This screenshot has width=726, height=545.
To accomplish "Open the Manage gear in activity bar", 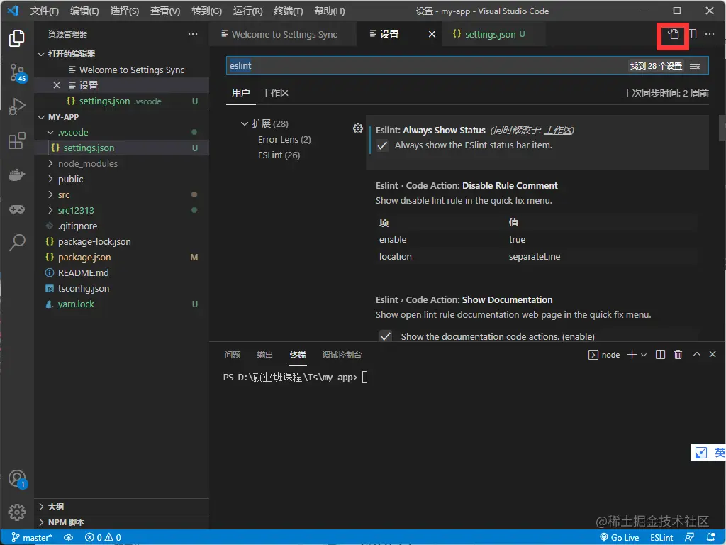I will pos(17,512).
